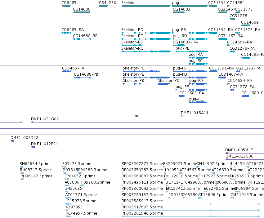Select the GH17923.5prime EST label
This screenshot has height=218, width=264.
point(214,176)
